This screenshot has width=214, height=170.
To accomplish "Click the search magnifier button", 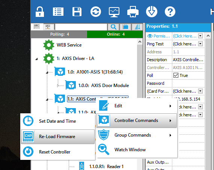I will click(x=113, y=27).
